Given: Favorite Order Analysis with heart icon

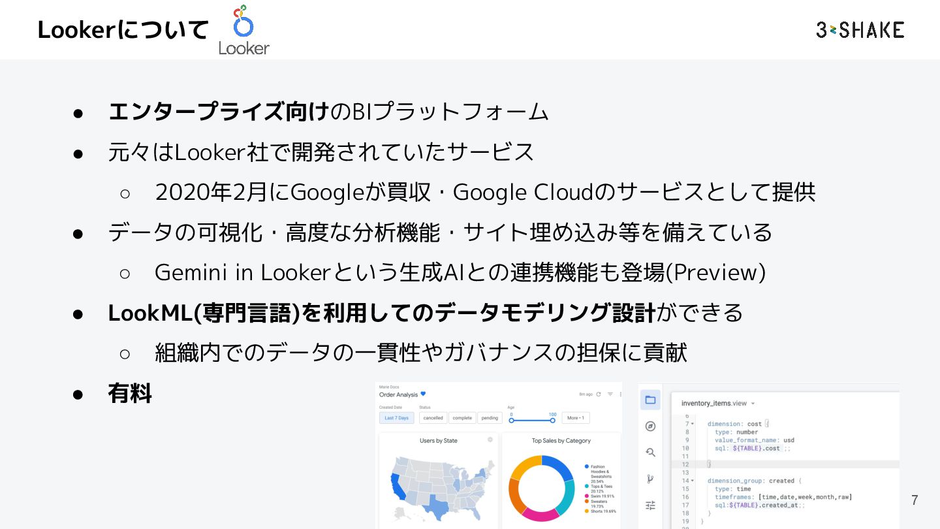Looking at the screenshot, I should (x=423, y=394).
